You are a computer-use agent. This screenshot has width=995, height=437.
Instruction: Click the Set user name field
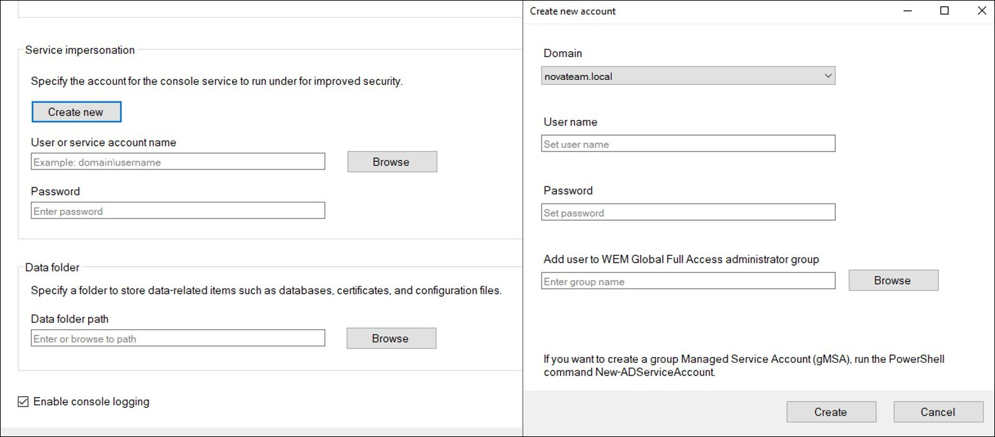[687, 144]
